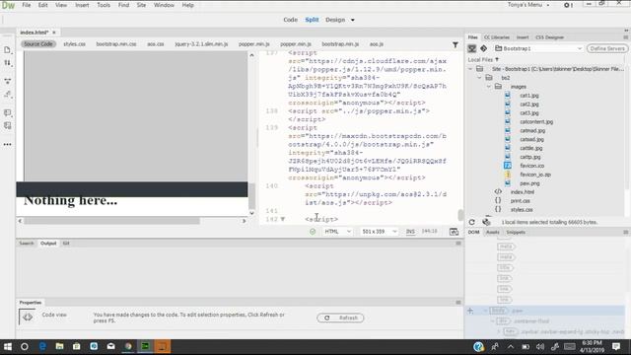Open the Window menu
Image resolution: width=631 pixels, height=355 pixels.
pos(164,5)
